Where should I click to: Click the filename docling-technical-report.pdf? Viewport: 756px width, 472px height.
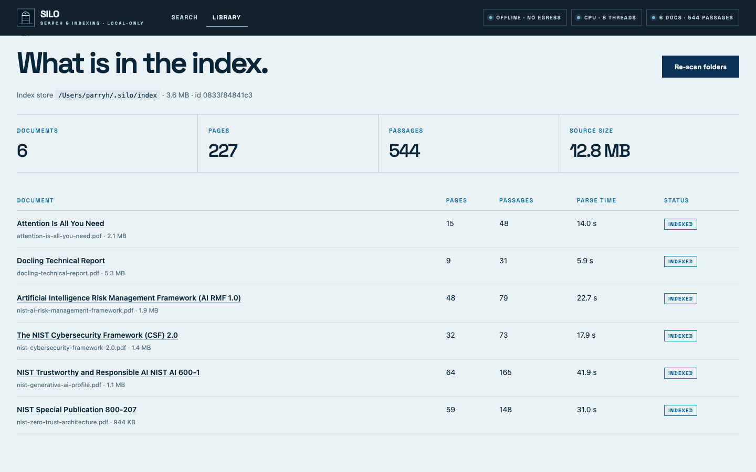pos(58,273)
